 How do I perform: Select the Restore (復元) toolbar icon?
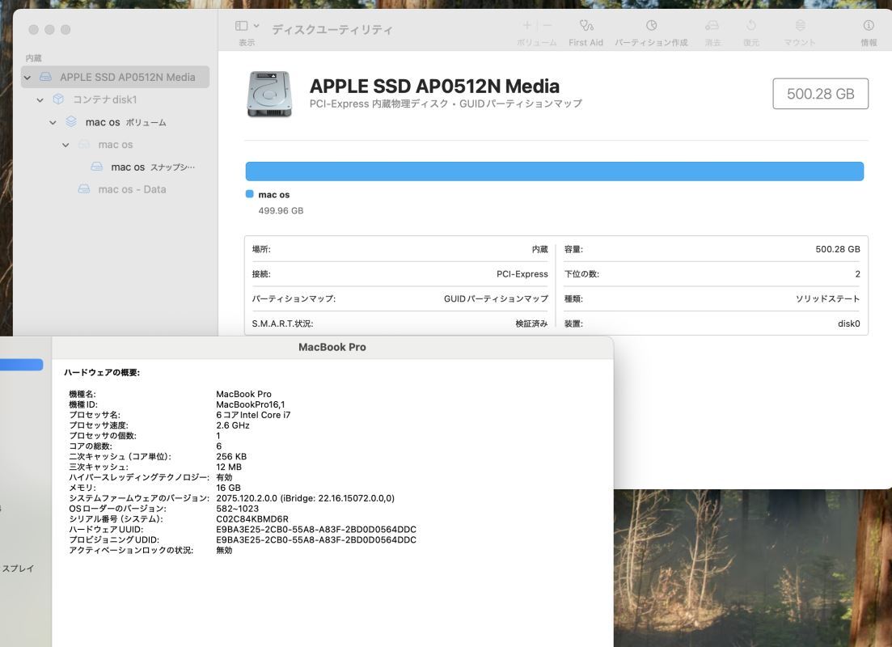751,25
